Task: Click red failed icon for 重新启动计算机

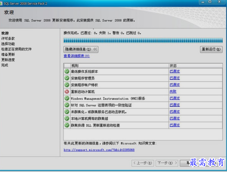Action: [67, 92]
